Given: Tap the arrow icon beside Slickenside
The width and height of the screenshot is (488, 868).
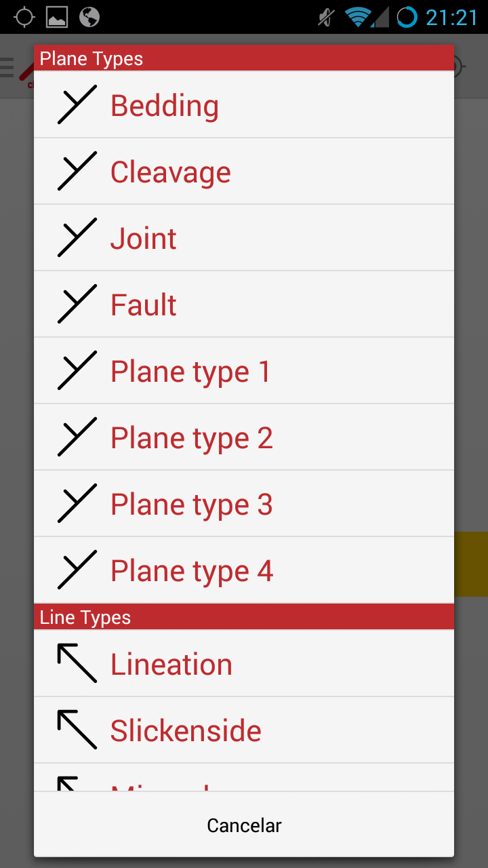Looking at the screenshot, I should [77, 730].
